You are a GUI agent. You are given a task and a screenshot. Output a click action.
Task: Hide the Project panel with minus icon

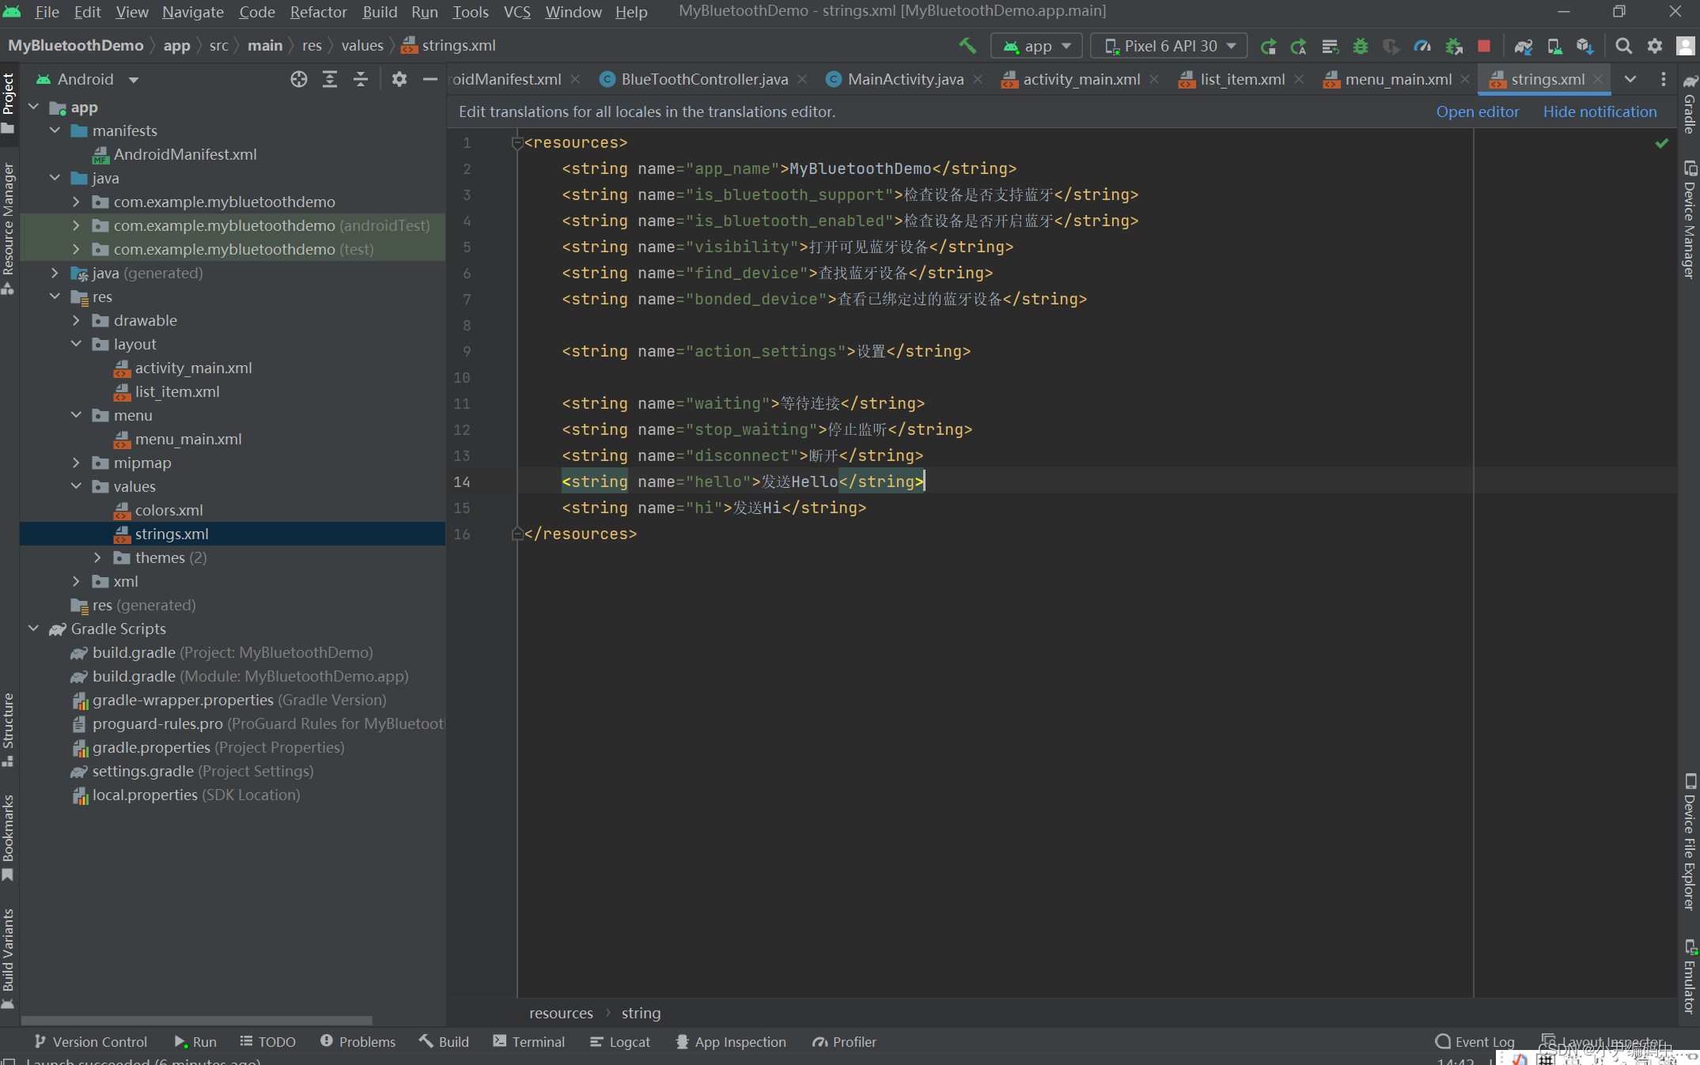430,79
